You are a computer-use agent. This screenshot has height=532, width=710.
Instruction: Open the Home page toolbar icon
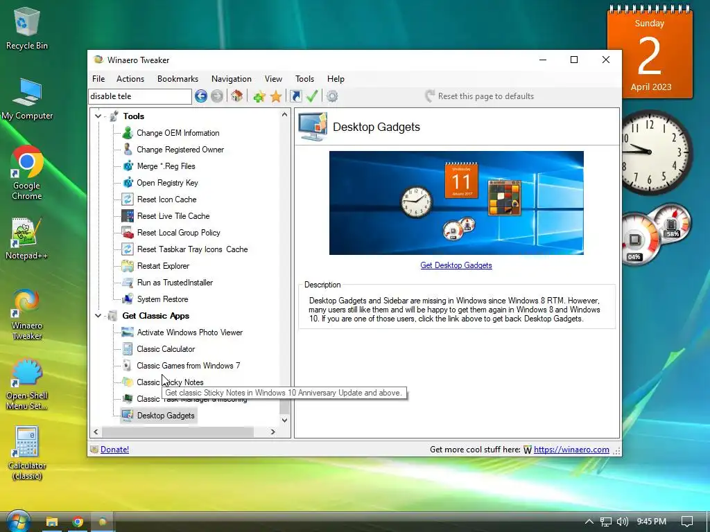pos(237,96)
